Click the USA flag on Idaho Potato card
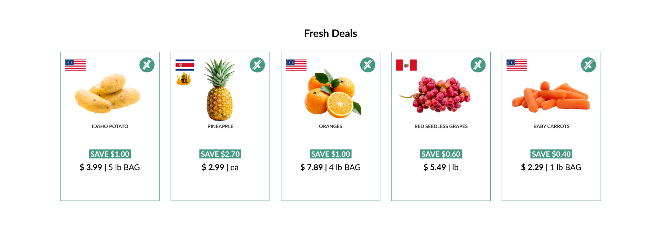This screenshot has width=661, height=231. tap(75, 65)
